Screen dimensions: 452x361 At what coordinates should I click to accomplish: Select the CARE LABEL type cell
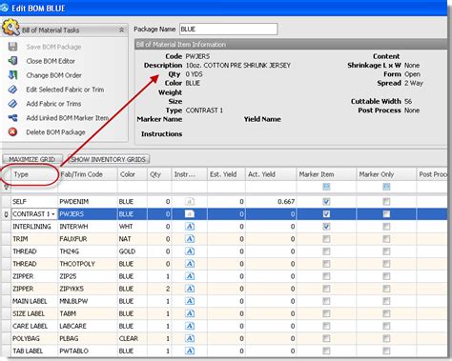click(34, 326)
